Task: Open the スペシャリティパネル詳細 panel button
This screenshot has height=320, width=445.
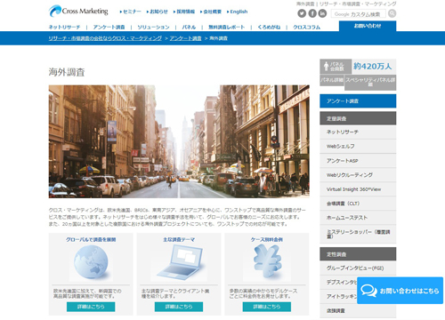Action: click(370, 82)
